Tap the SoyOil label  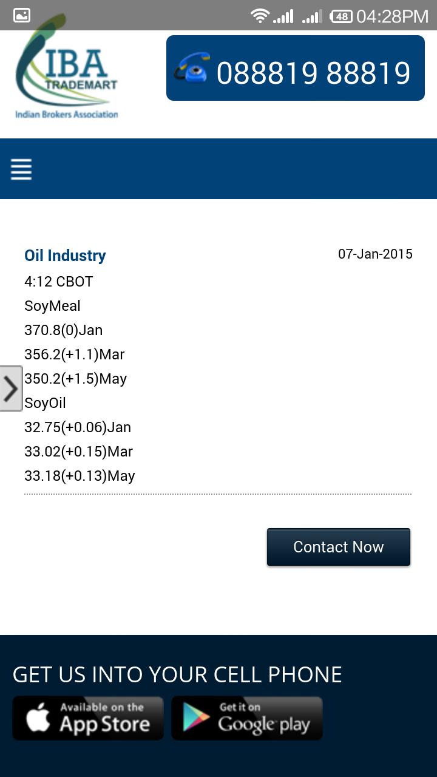point(45,403)
